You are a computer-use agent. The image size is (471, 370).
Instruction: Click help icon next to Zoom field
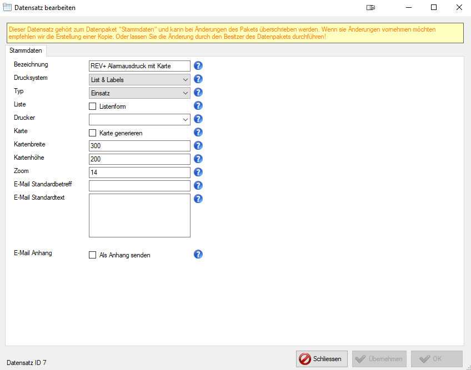198,173
